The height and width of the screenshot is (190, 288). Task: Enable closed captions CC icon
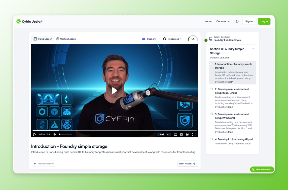169,134
